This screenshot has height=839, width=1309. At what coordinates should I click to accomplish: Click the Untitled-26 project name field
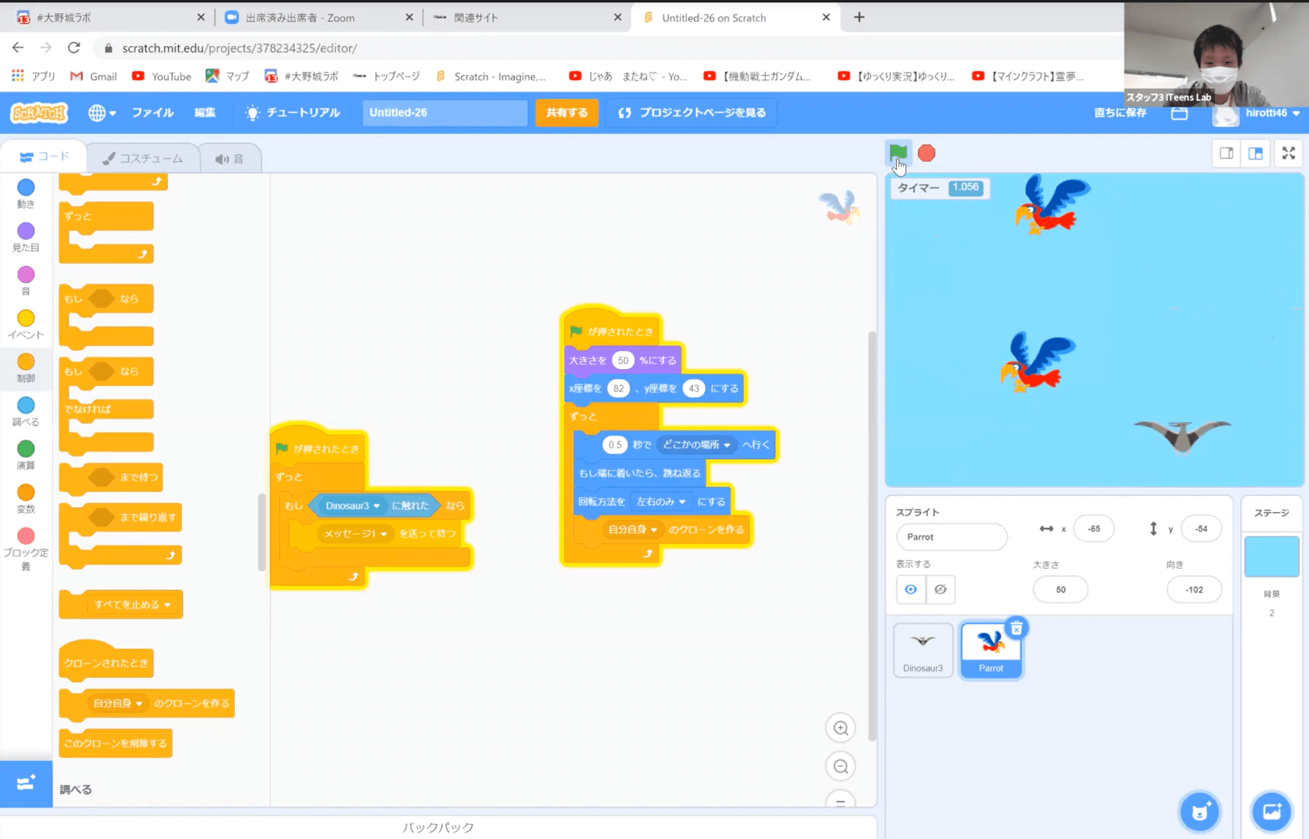445,113
